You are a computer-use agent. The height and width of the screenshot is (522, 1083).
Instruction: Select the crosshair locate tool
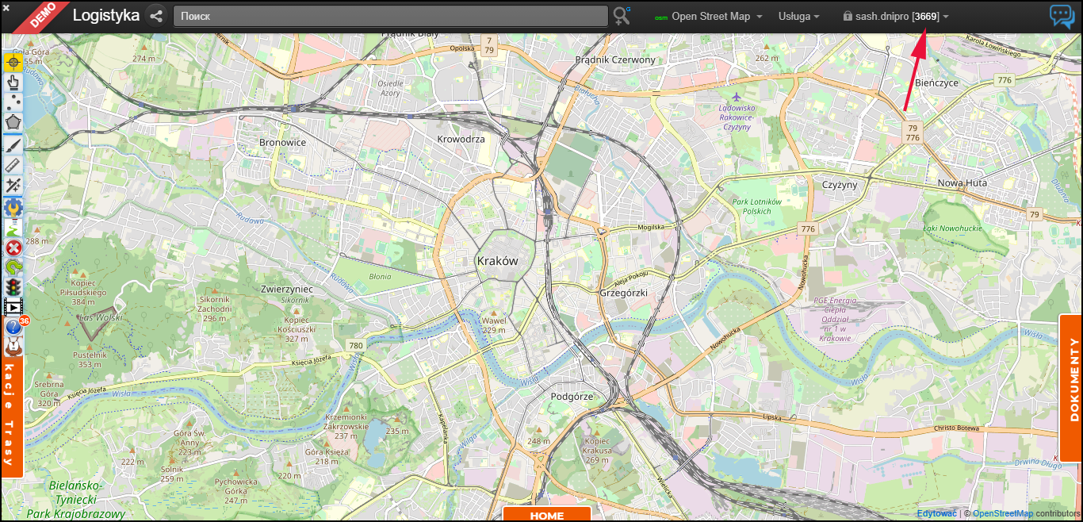(x=13, y=62)
